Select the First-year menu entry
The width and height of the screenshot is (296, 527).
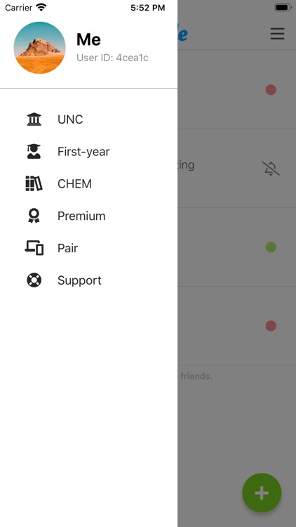click(88, 152)
